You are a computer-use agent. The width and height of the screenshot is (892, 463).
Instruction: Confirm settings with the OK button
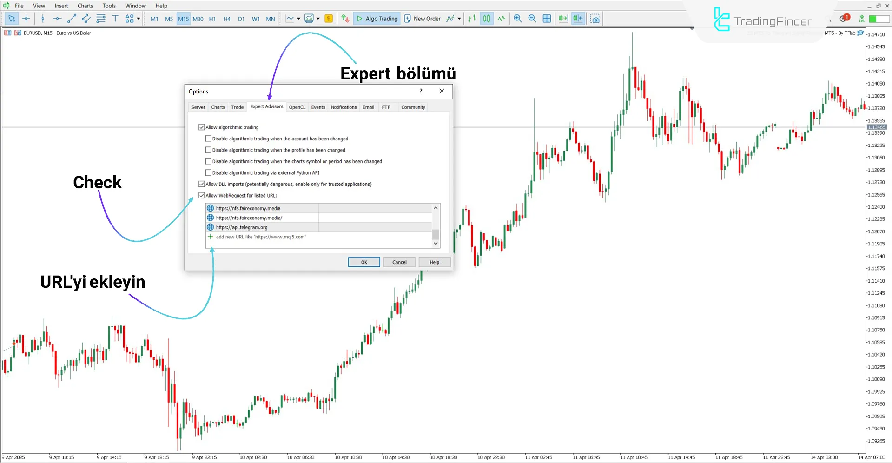click(x=363, y=262)
